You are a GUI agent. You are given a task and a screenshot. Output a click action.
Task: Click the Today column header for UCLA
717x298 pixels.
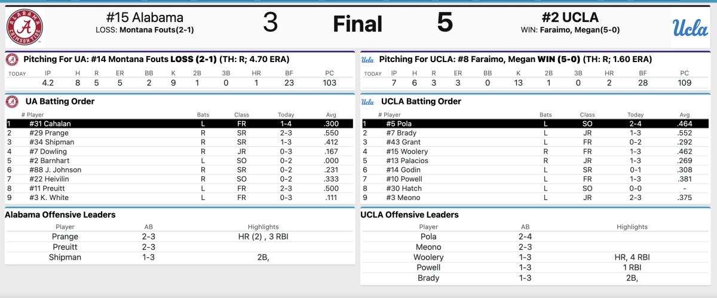coord(635,115)
